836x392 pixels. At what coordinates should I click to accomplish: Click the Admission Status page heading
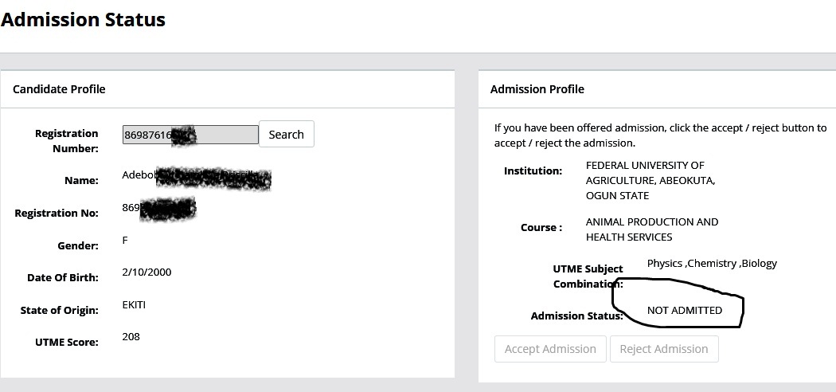tap(83, 20)
